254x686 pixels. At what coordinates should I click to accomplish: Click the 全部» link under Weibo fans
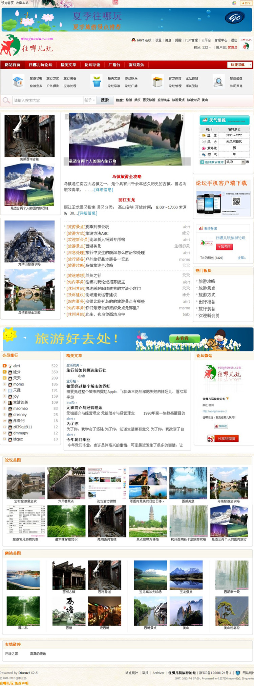[241, 258]
